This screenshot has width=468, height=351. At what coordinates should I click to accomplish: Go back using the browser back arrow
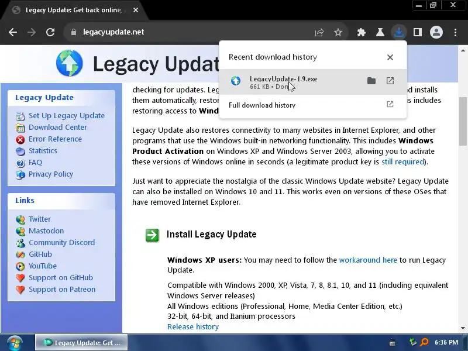13,32
